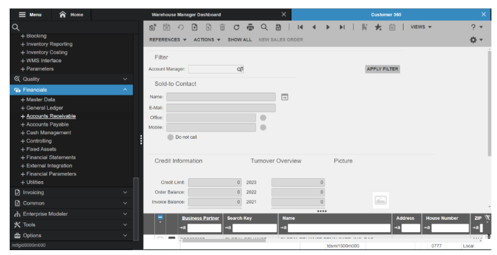497x255 pixels.
Task: Go to the previous record
Action: pyautogui.click(x=314, y=27)
